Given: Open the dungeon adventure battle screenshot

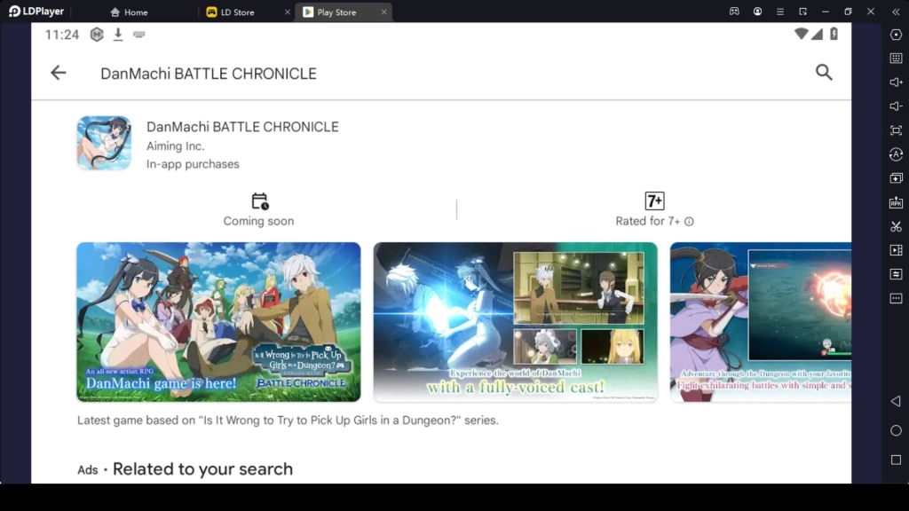Looking at the screenshot, I should pyautogui.click(x=761, y=322).
